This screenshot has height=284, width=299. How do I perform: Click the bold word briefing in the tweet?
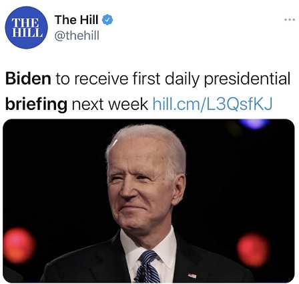(36, 104)
